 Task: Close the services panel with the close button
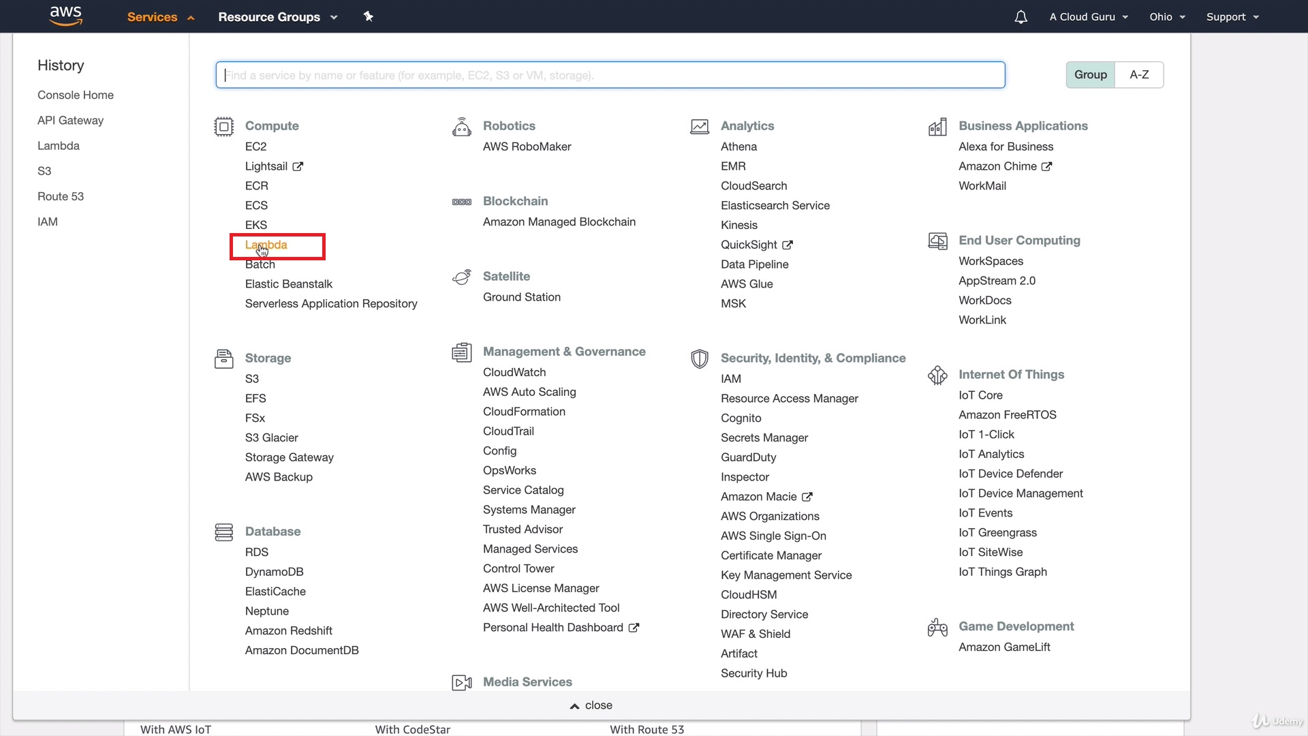click(591, 705)
